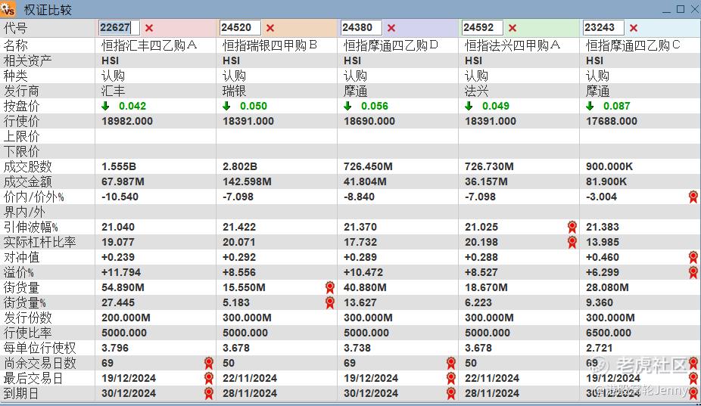Click green down arrow beside price 0.087
The height and width of the screenshot is (406, 701).
(590, 106)
